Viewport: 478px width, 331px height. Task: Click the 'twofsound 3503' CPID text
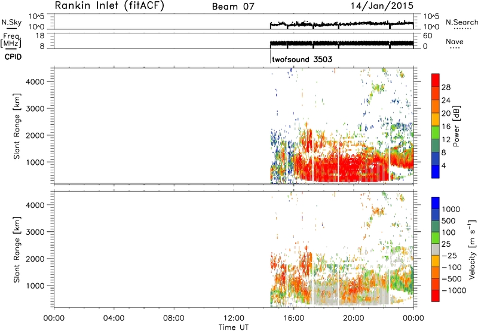tap(302, 59)
